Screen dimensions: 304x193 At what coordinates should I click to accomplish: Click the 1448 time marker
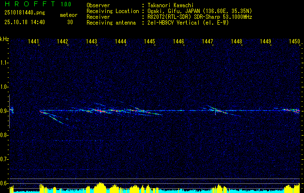pyautogui.click(x=236, y=41)
